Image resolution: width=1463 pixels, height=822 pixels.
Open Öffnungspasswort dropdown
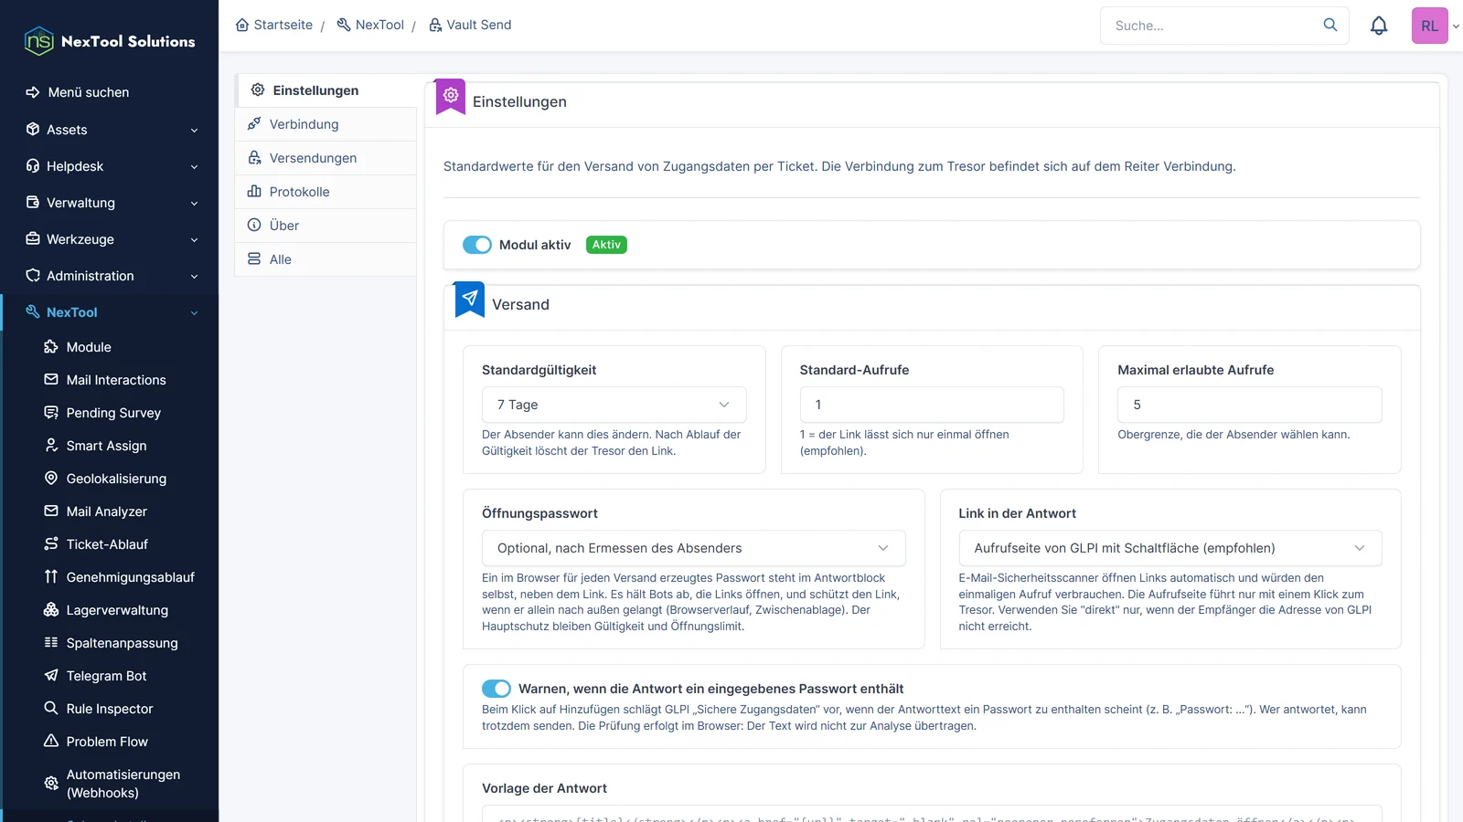(693, 548)
